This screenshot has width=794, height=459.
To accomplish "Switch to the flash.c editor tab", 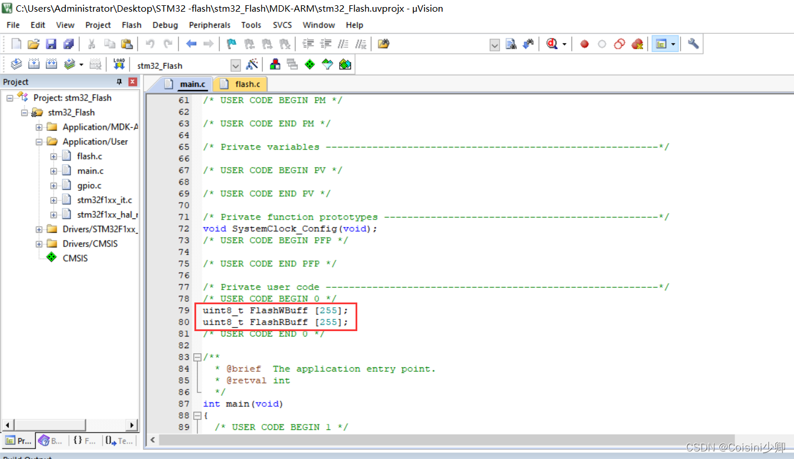I will [x=242, y=84].
